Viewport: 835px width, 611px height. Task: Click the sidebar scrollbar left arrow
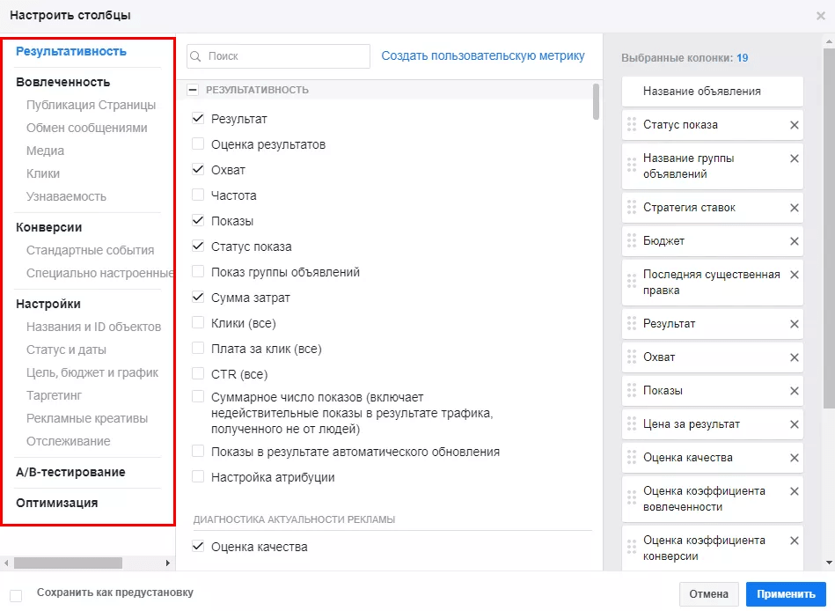6,563
